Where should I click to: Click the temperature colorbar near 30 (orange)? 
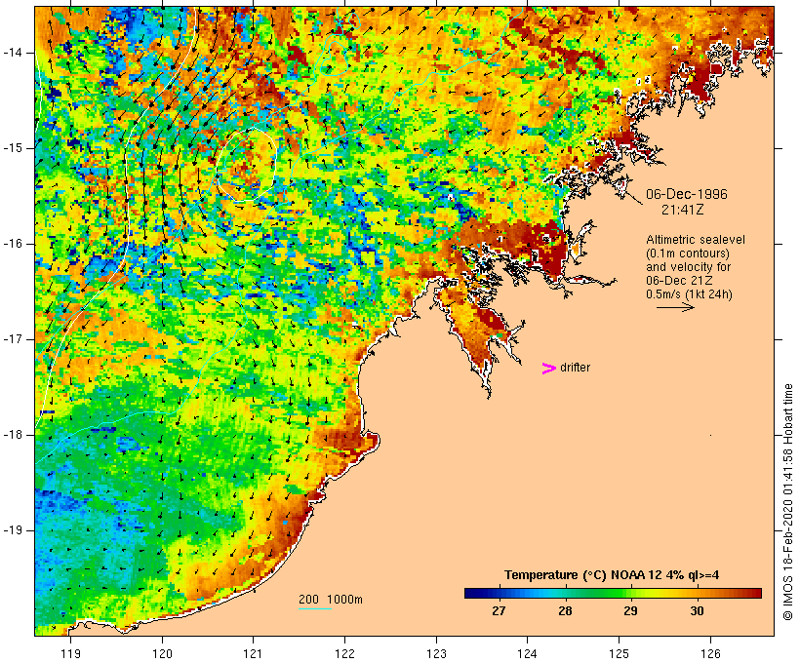pyautogui.click(x=697, y=593)
